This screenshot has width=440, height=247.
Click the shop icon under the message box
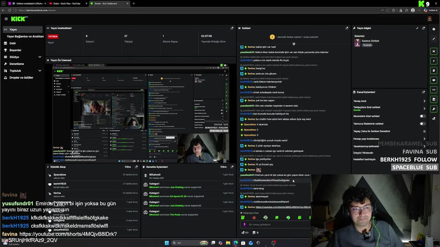point(254,233)
